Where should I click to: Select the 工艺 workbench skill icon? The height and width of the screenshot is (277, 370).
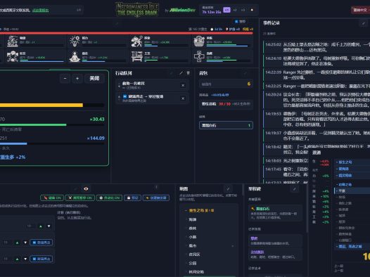coord(137,56)
